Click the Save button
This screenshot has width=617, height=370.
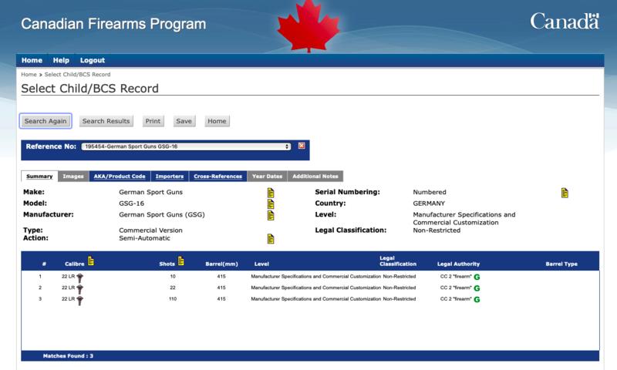[184, 121]
